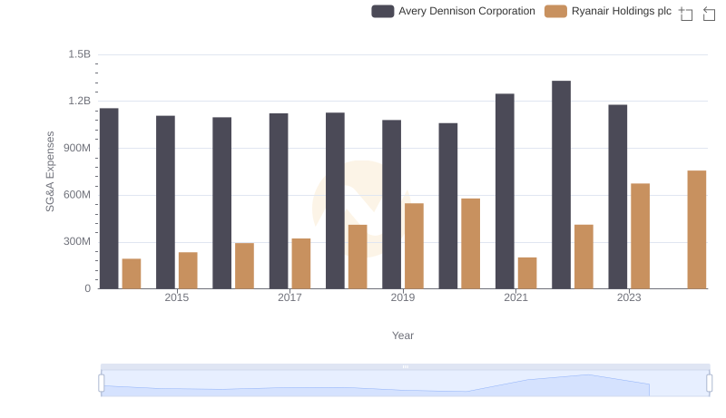Screen dimensions: 726x418
Task: Click the y-axis label 300M
Action: coord(77,241)
